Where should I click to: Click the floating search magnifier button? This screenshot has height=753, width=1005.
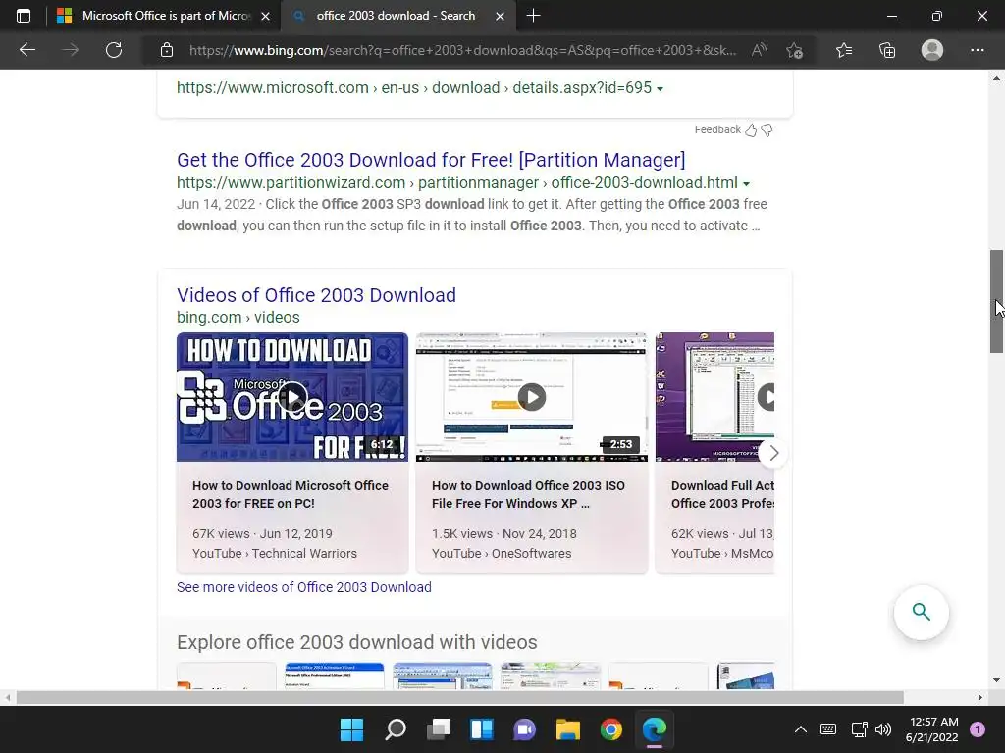point(921,612)
